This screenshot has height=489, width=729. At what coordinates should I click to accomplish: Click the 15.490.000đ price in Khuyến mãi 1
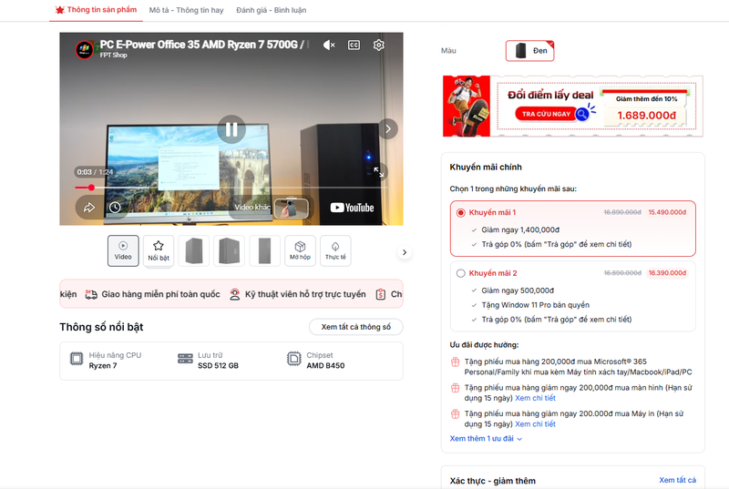(x=667, y=212)
